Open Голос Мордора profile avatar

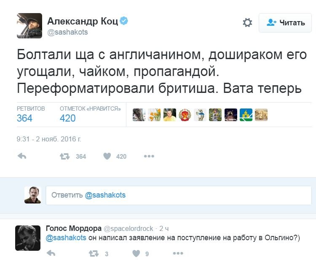click(28, 238)
